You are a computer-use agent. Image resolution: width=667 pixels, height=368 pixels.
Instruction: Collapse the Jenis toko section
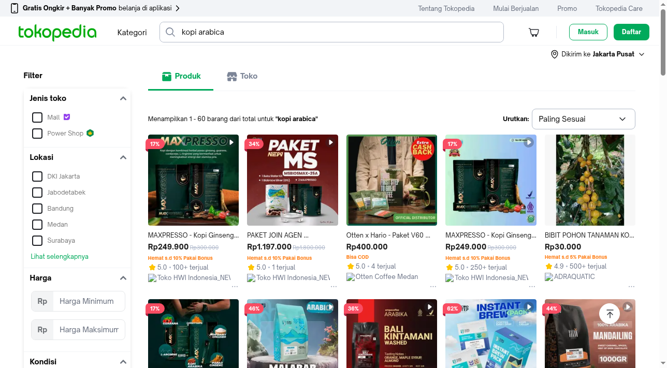pyautogui.click(x=123, y=98)
